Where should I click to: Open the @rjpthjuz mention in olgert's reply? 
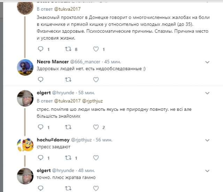tap(92, 101)
